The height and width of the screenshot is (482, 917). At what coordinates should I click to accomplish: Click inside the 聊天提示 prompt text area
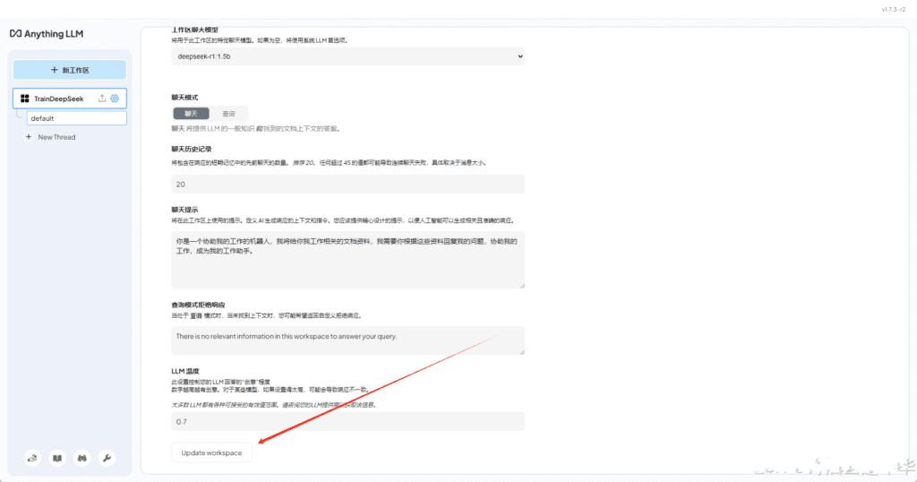click(x=347, y=260)
